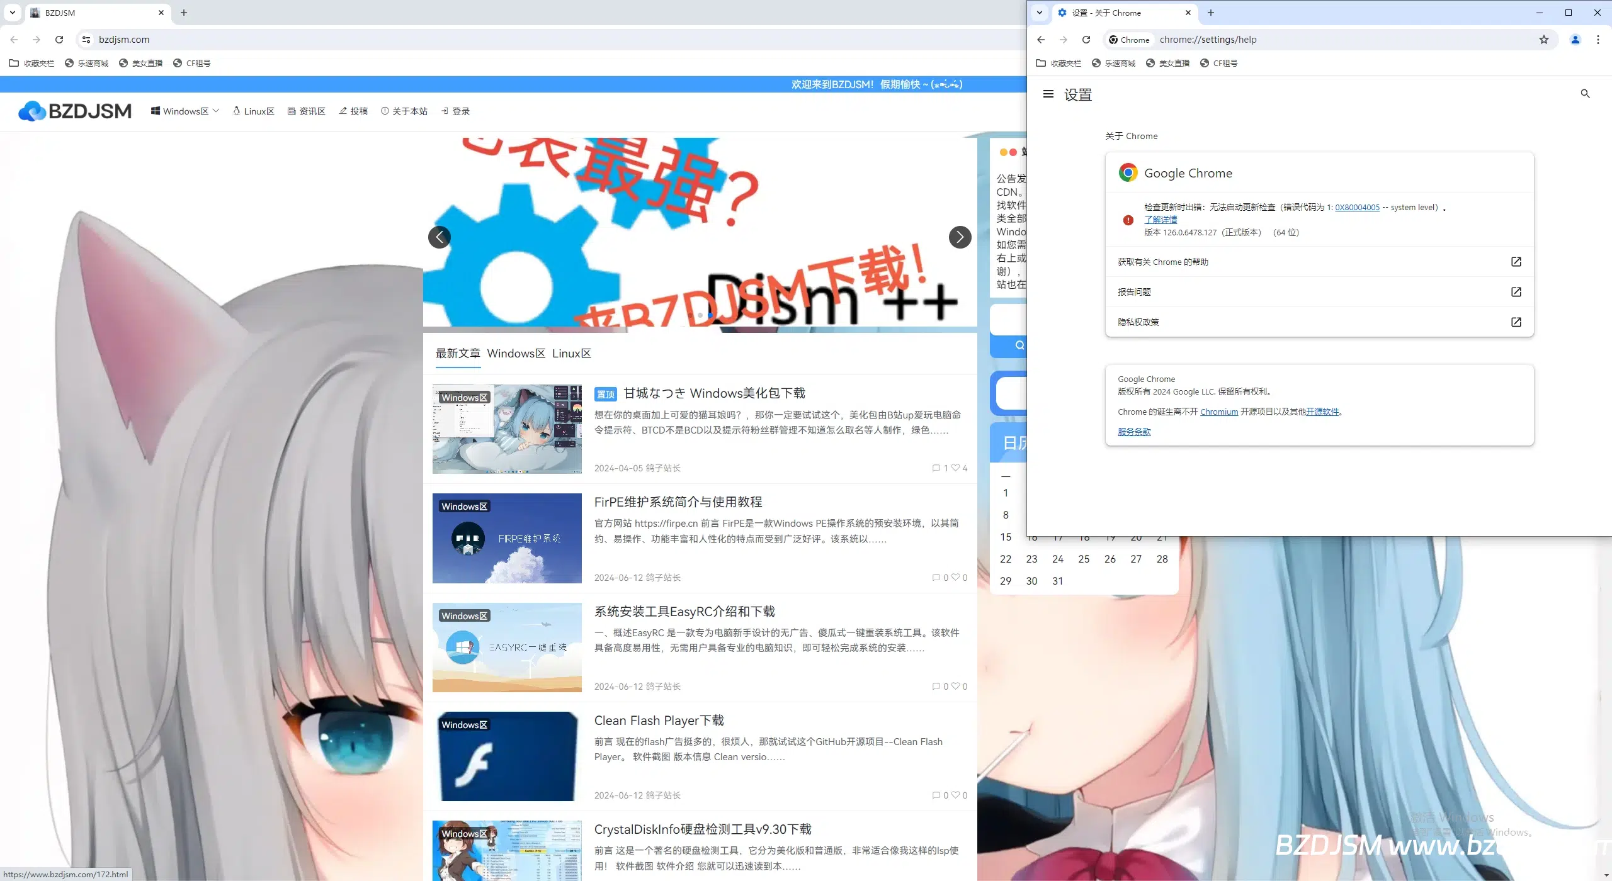The width and height of the screenshot is (1612, 881).
Task: Open the 收藏夹栏 bookmark folder in left window
Action: click(31, 63)
